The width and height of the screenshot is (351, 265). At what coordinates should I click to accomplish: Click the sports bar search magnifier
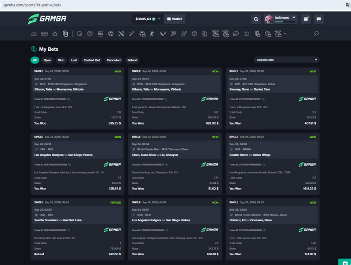point(316,34)
